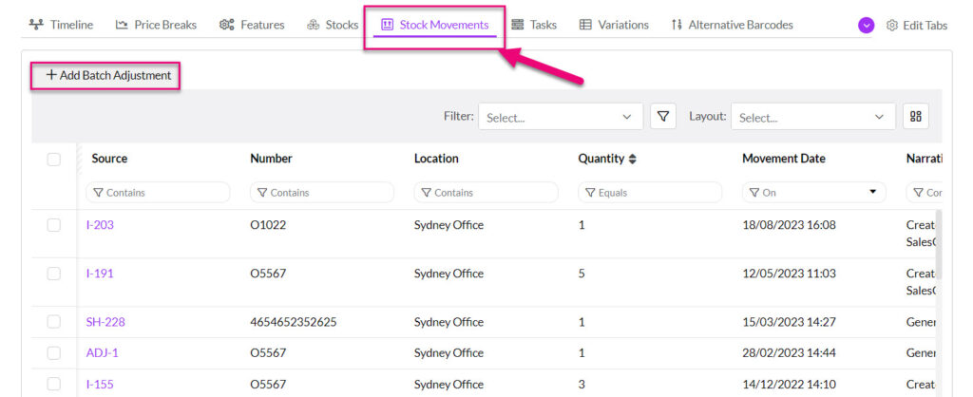
Task: Switch to the Price Breaks tab
Action: click(x=156, y=25)
